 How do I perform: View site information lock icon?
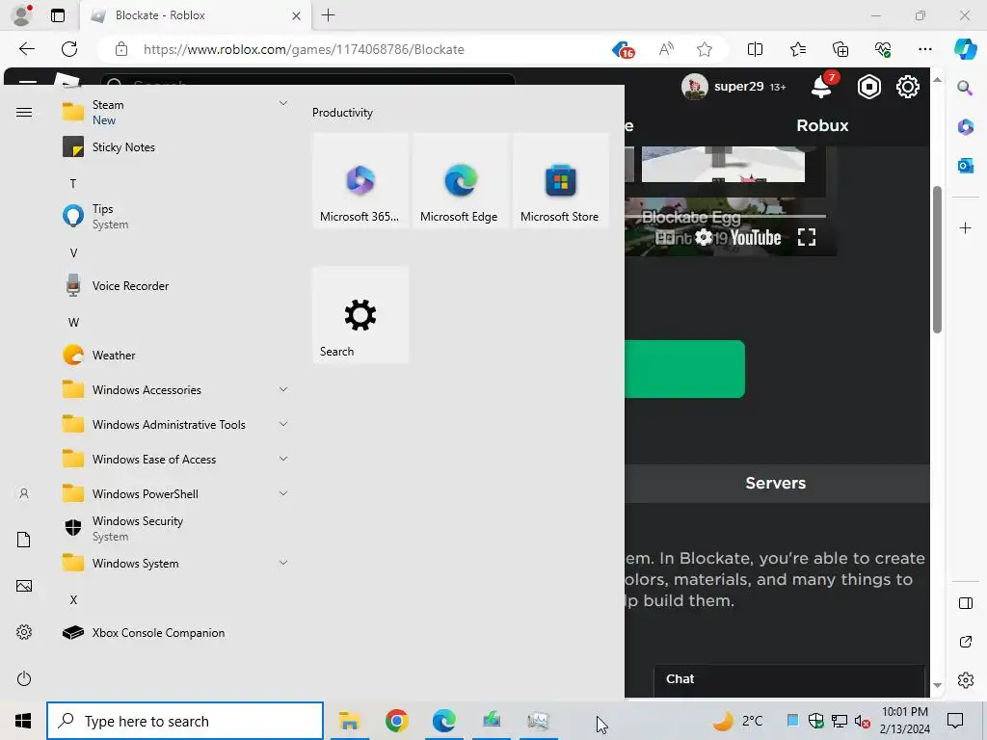[120, 49]
